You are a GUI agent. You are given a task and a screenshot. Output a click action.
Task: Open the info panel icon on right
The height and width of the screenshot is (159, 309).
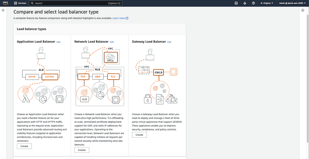303,10
